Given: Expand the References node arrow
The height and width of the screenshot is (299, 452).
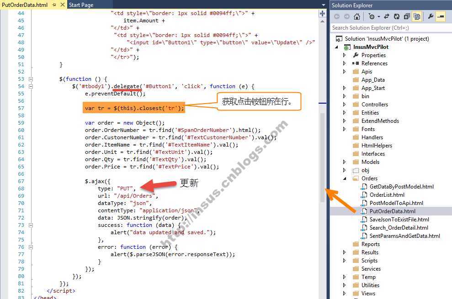Looking at the screenshot, I should point(344,63).
